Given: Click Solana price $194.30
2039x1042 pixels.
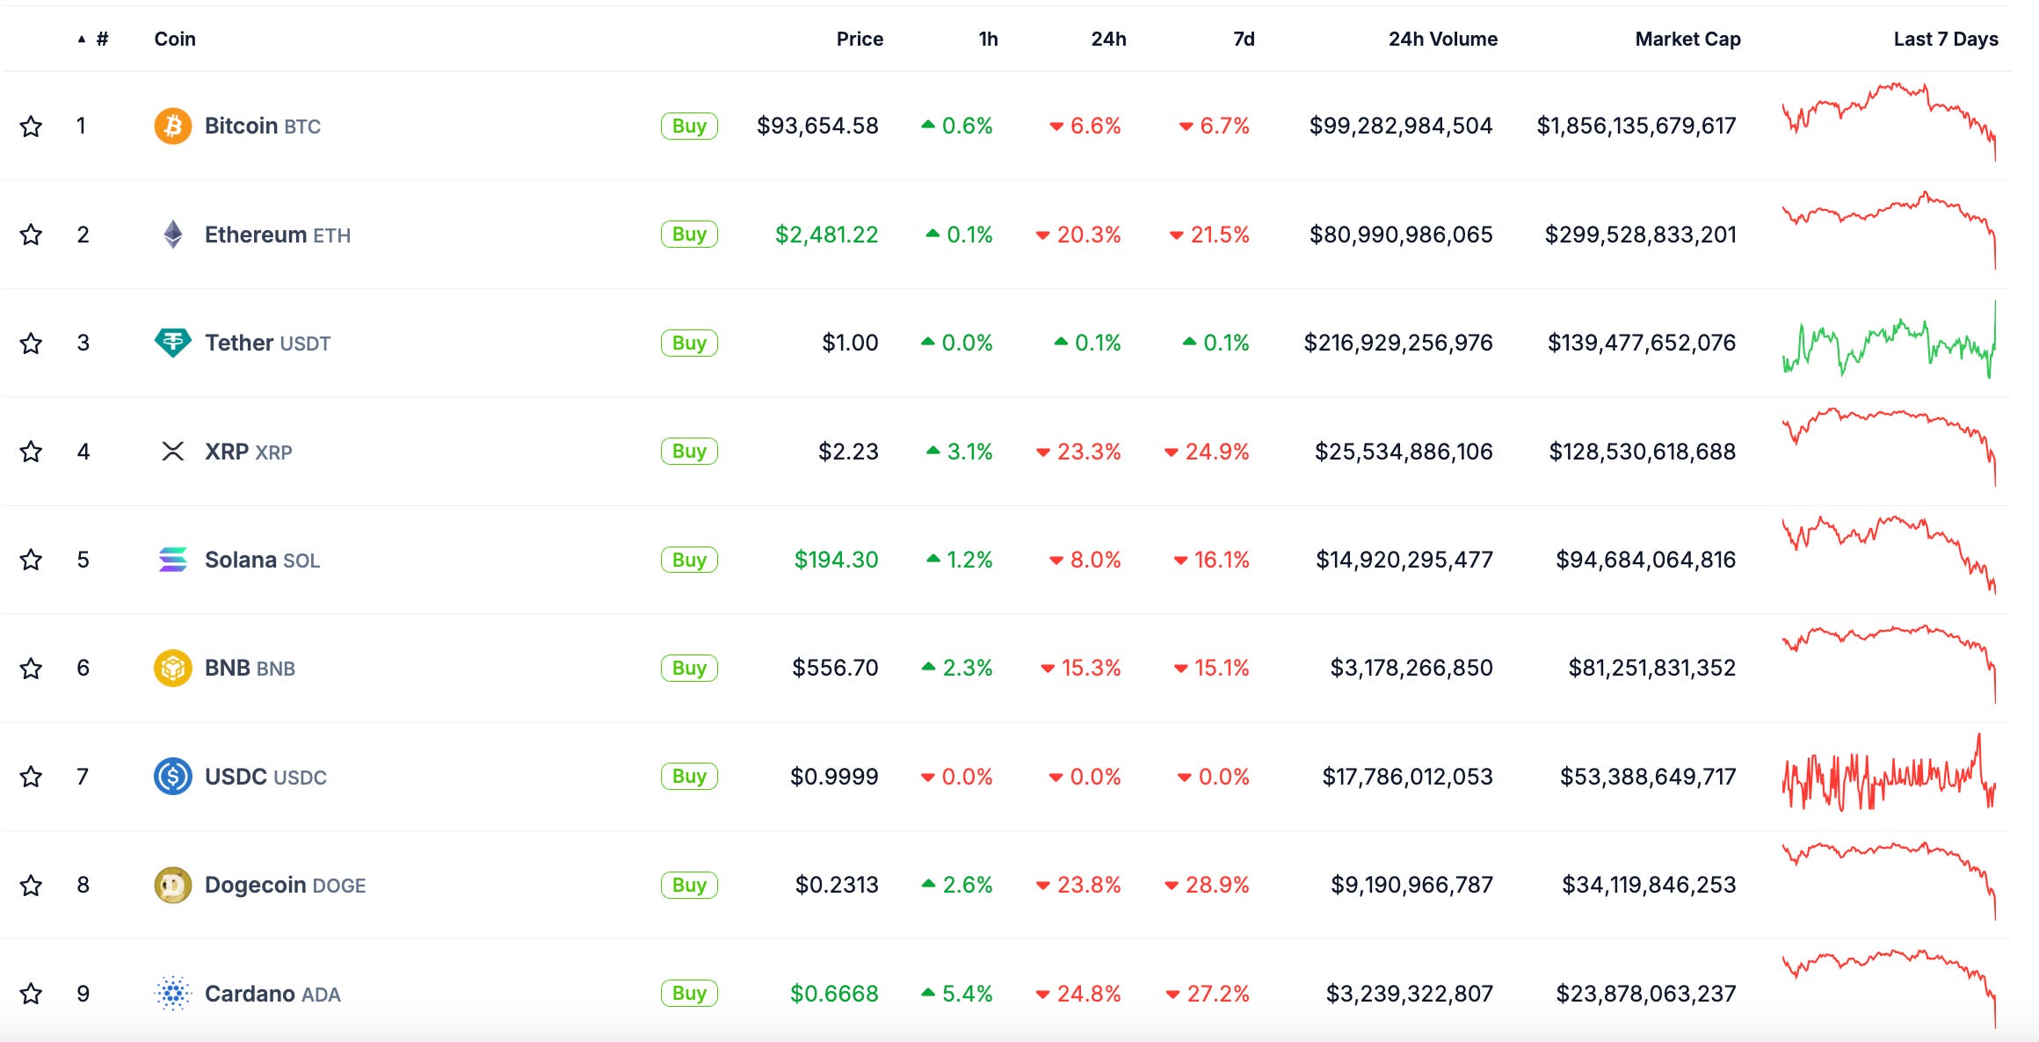Looking at the screenshot, I should point(836,560).
